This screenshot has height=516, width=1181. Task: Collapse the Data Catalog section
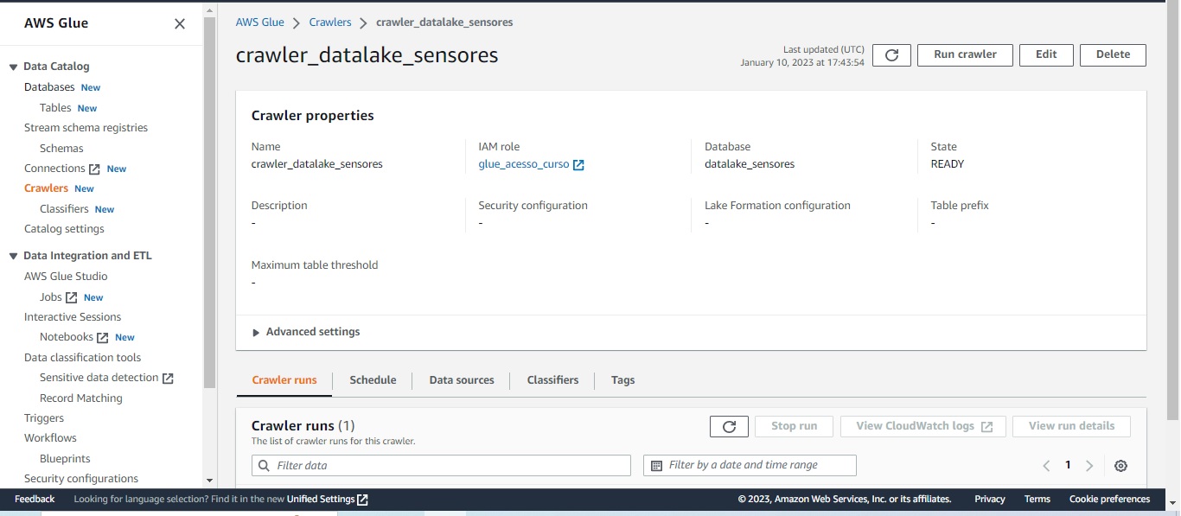(11, 66)
